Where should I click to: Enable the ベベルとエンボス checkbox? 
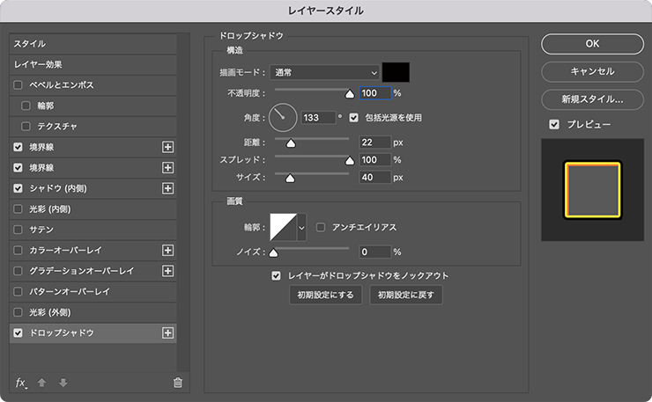(18, 85)
